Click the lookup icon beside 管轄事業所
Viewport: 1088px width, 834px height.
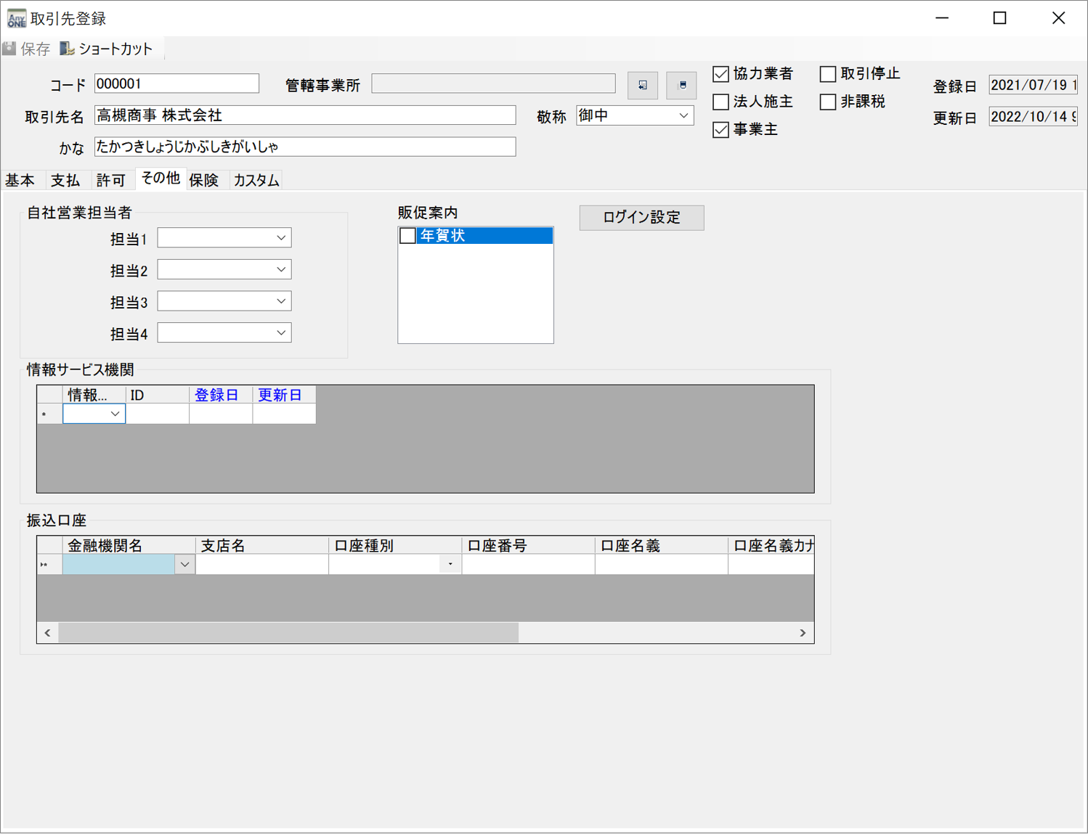[x=641, y=85]
